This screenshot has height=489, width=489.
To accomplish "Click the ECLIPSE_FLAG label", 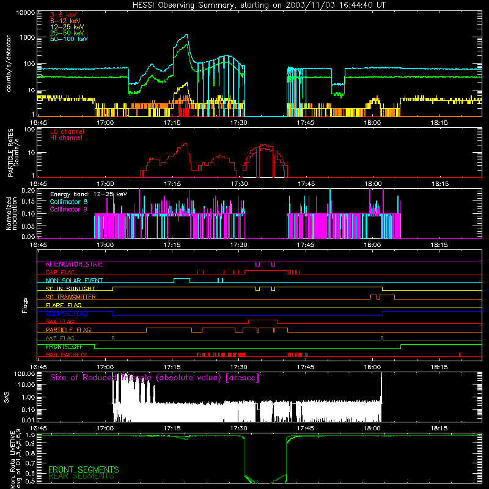I will coord(67,314).
